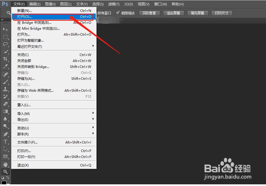
Task: Select the Hand tool
Action: click(x=5, y=164)
